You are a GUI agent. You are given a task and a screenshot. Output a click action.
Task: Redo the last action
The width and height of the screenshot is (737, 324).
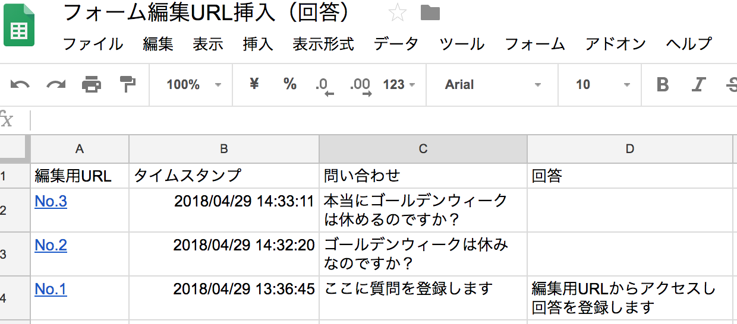pyautogui.click(x=56, y=85)
